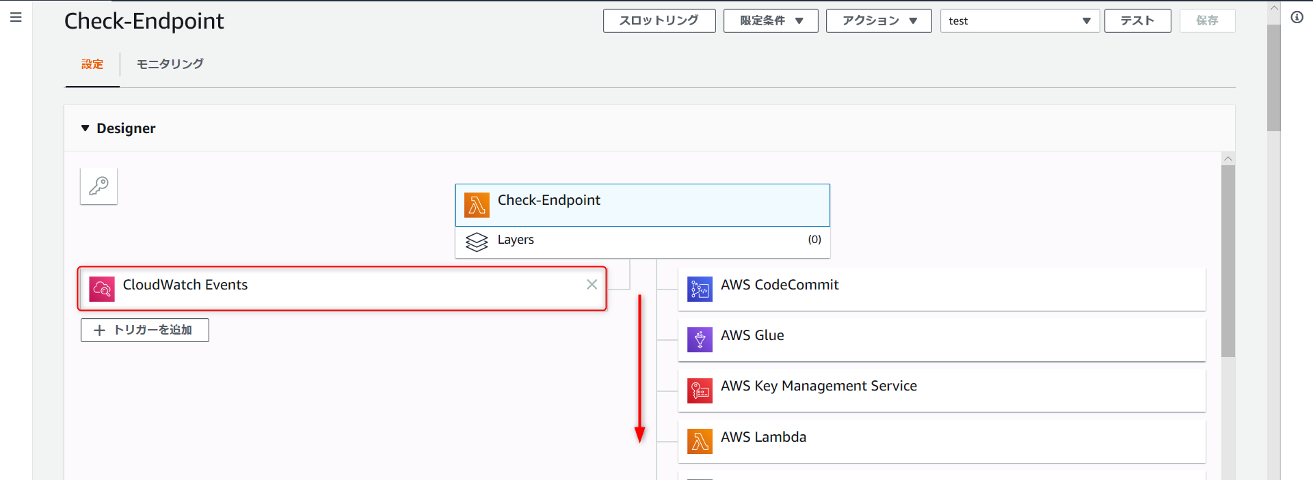The image size is (1313, 480).
Task: Open the test event selector dropdown
Action: (1020, 20)
